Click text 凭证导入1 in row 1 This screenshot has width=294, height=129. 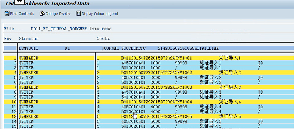click(x=230, y=58)
